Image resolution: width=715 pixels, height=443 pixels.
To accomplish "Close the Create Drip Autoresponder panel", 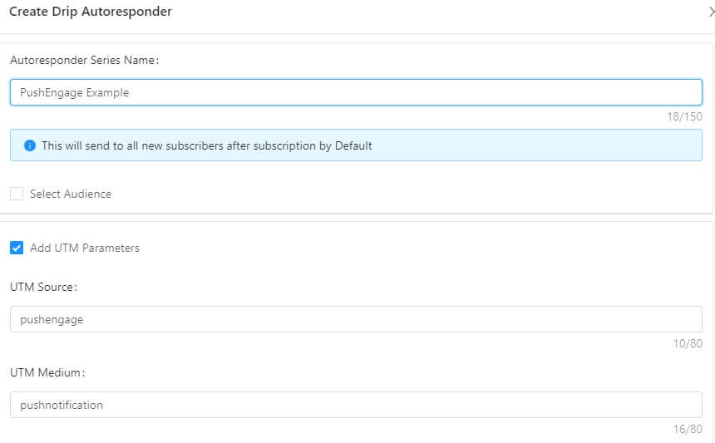I will (711, 12).
